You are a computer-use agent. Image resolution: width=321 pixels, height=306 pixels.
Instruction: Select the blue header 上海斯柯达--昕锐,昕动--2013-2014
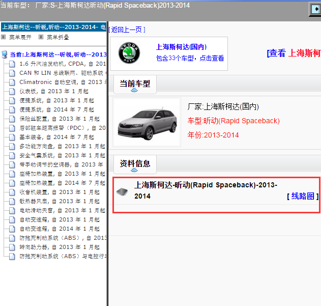[53, 27]
